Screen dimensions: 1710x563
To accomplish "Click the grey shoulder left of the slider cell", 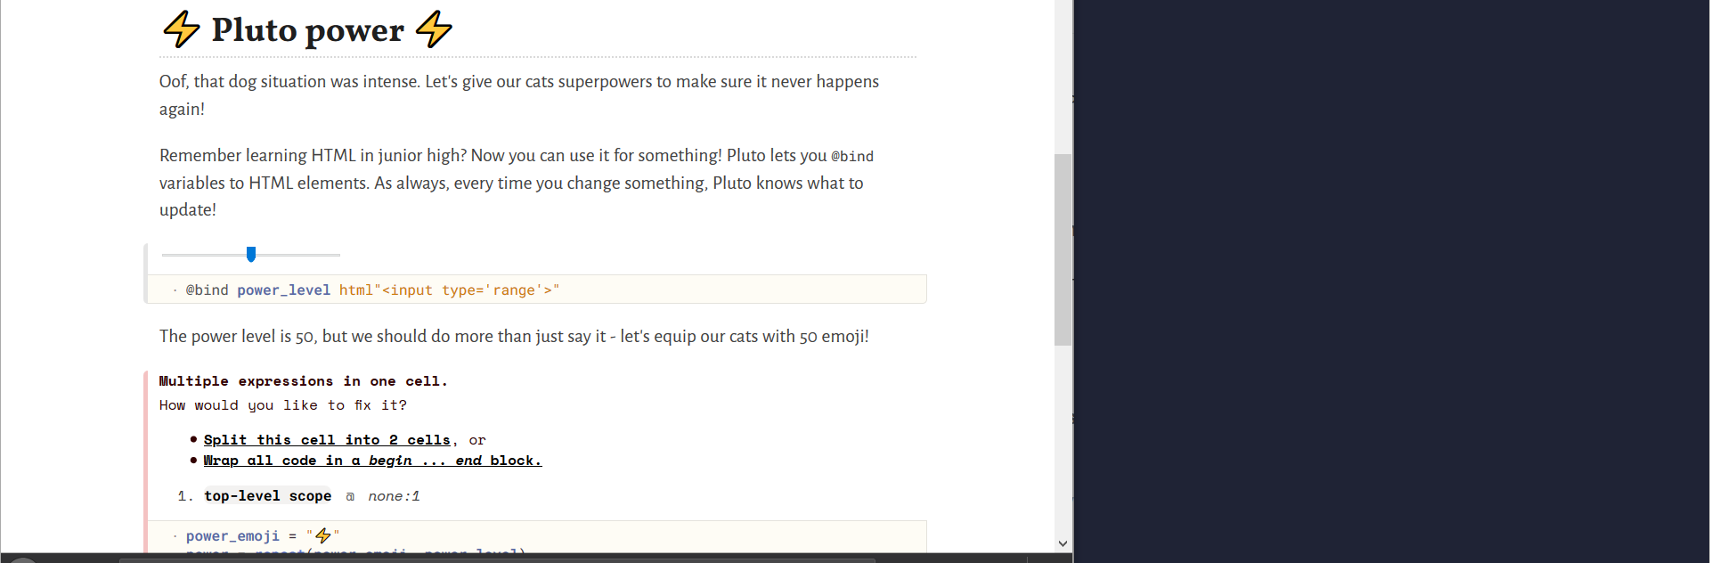I will (x=145, y=273).
